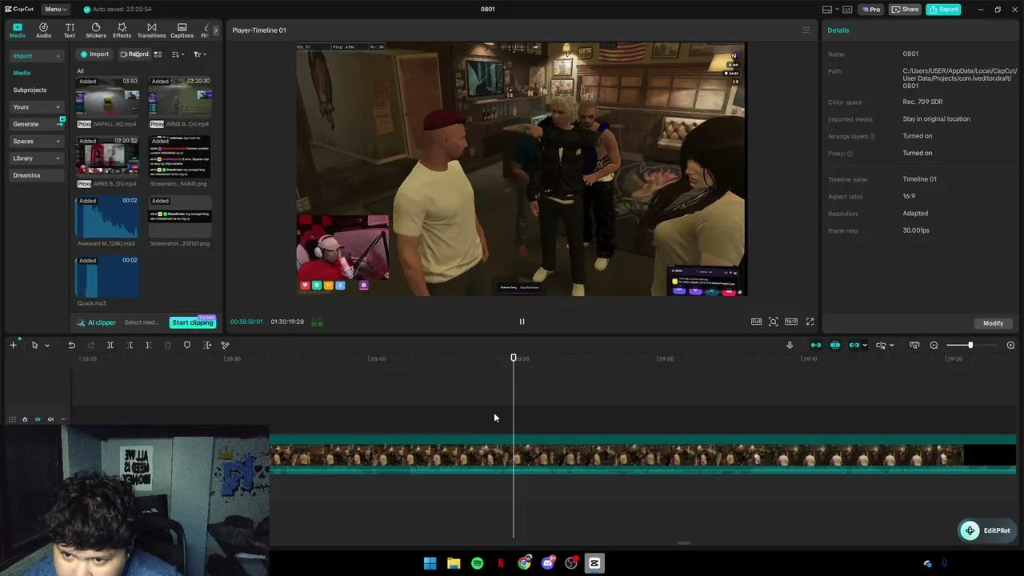Select the Awkward M mp3 audio thumbnail
The width and height of the screenshot is (1024, 576).
tap(107, 218)
